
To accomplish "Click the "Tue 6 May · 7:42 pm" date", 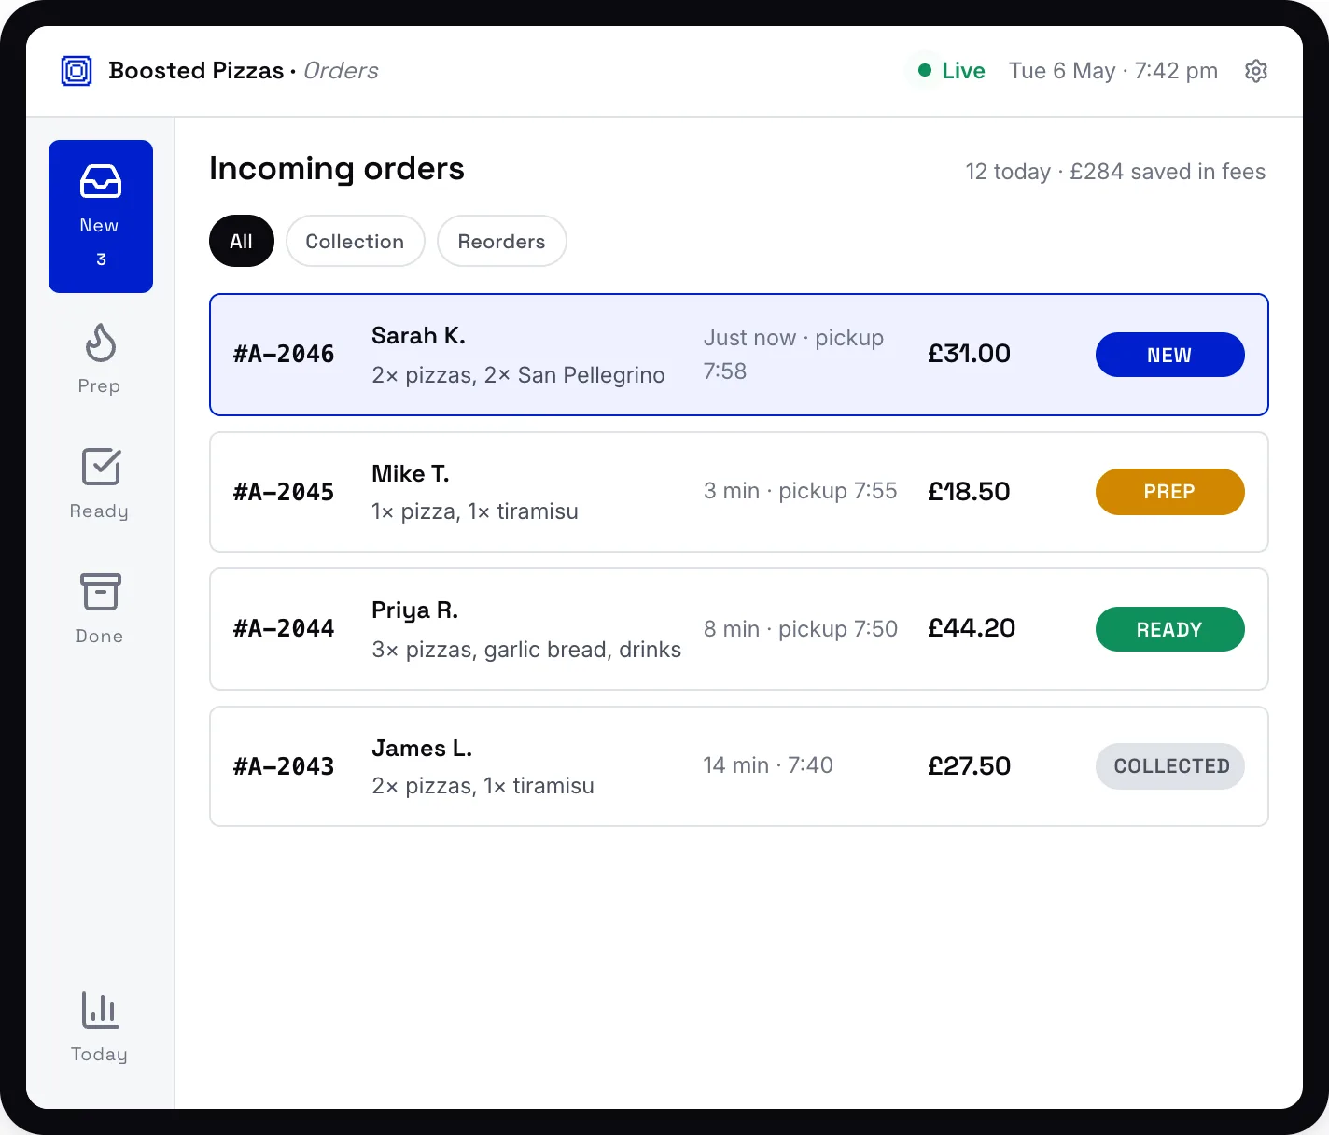I will click(x=1113, y=71).
